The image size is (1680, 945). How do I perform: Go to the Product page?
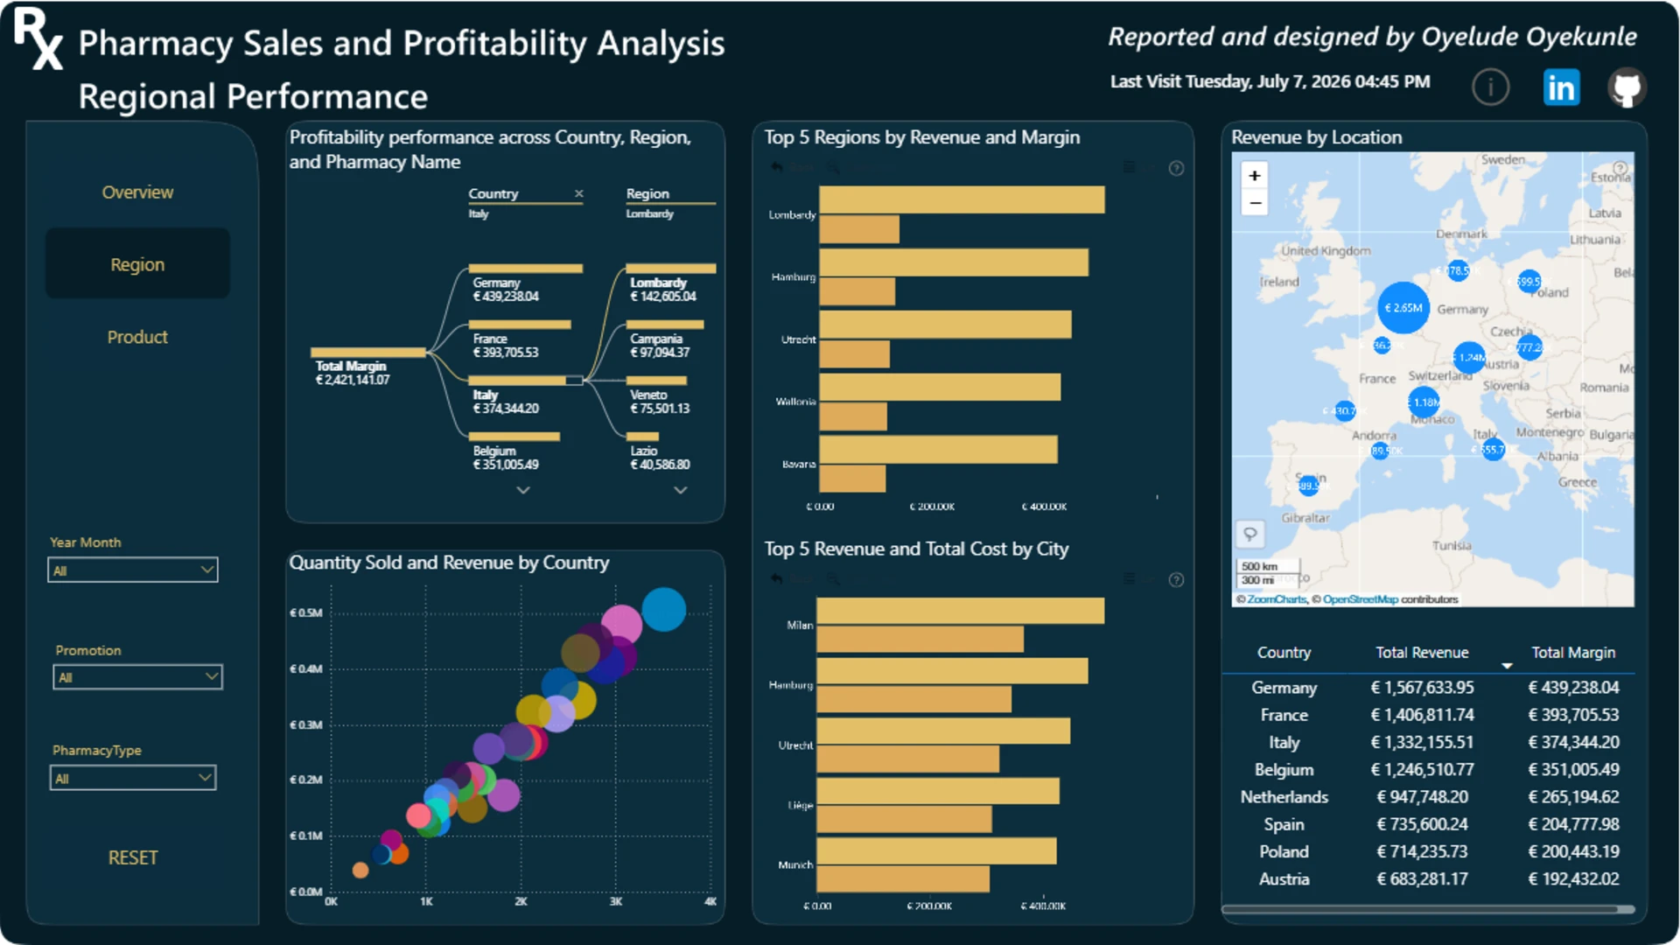pyautogui.click(x=137, y=337)
